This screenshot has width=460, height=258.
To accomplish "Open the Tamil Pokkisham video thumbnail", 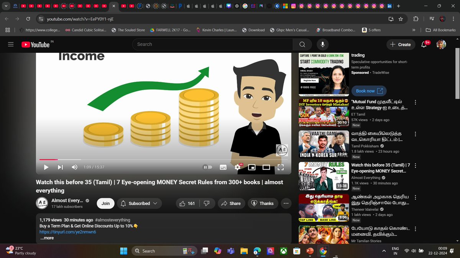I will pyautogui.click(x=324, y=144).
